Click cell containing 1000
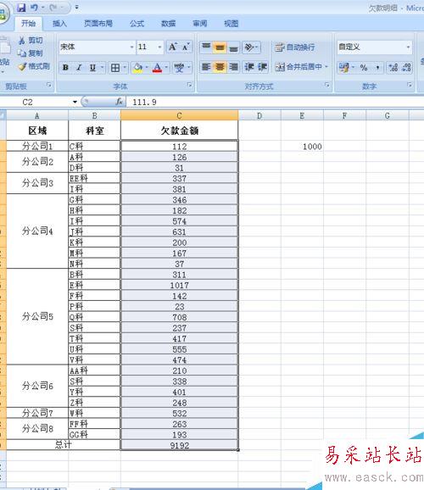The height and width of the screenshot is (490, 424). 302,147
